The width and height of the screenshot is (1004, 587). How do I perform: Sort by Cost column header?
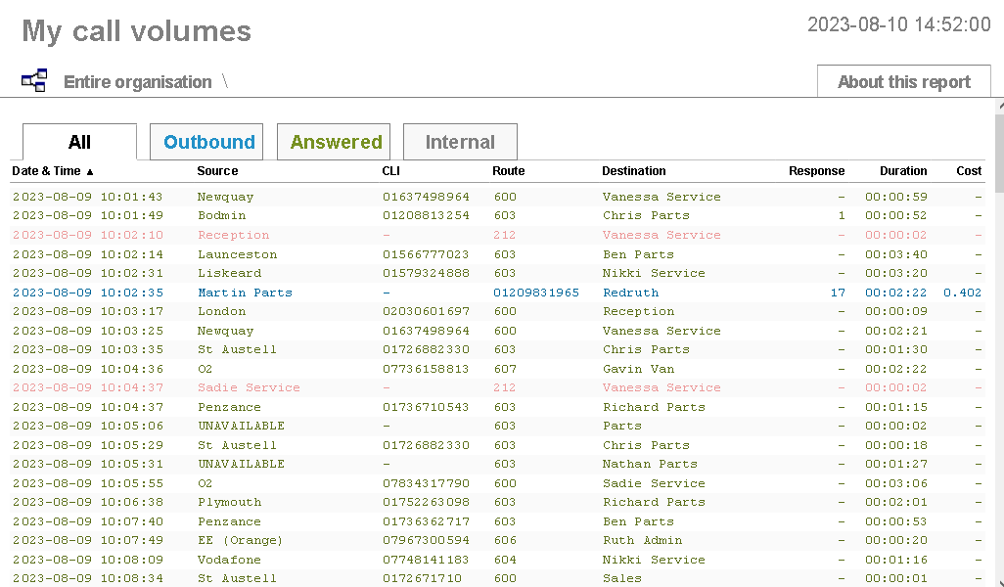coord(969,171)
